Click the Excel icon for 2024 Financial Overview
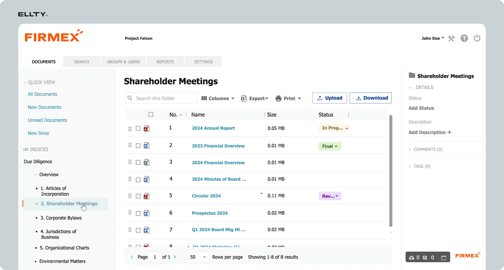The height and width of the screenshot is (270, 504). pos(146,163)
